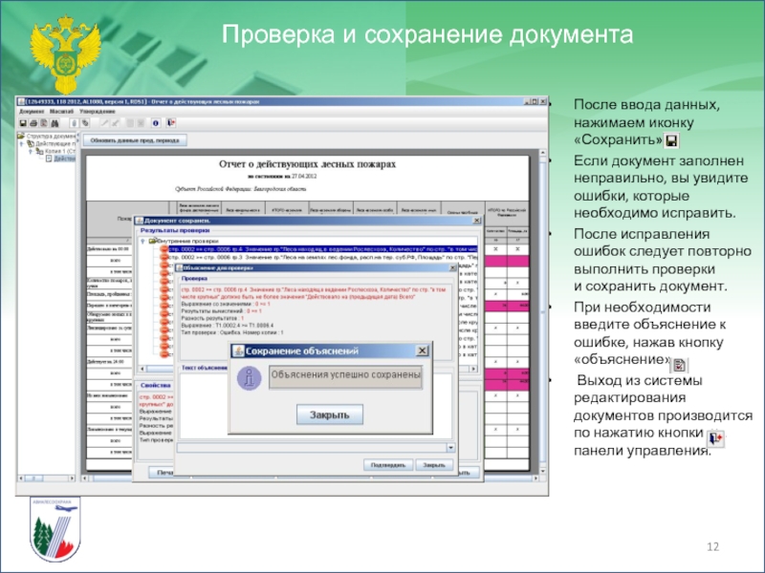Select the гр.3 «Леса на землях лес.фонда» row
This screenshot has width=765, height=573.
click(x=322, y=257)
